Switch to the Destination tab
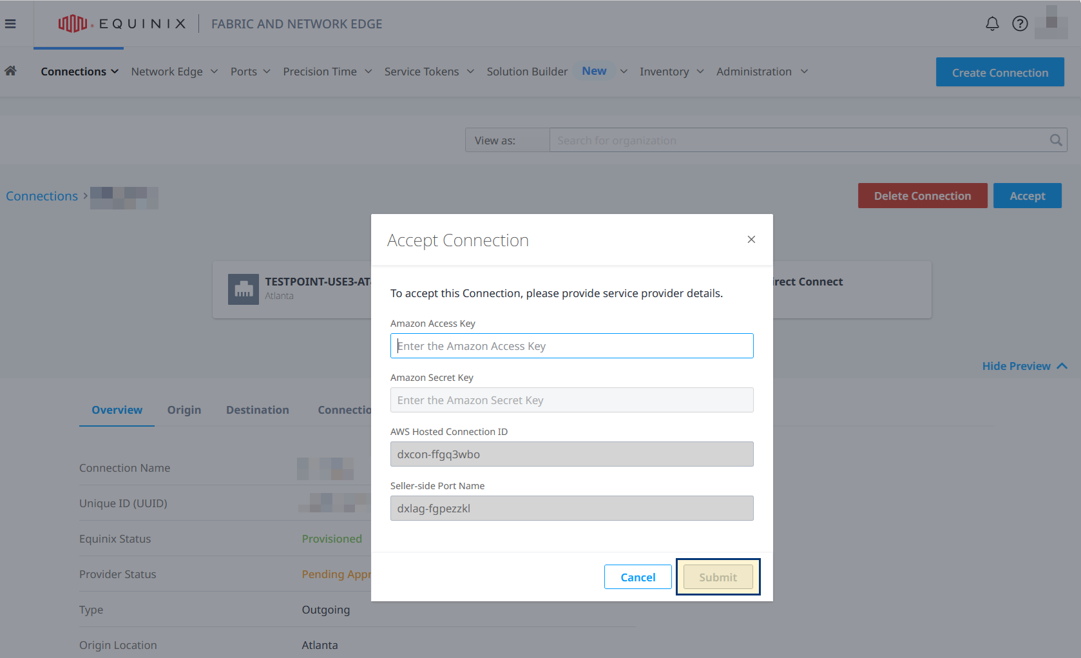1081x658 pixels. click(x=258, y=410)
